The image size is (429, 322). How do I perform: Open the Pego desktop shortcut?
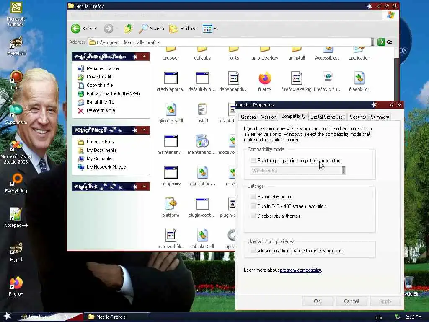[x=16, y=80]
